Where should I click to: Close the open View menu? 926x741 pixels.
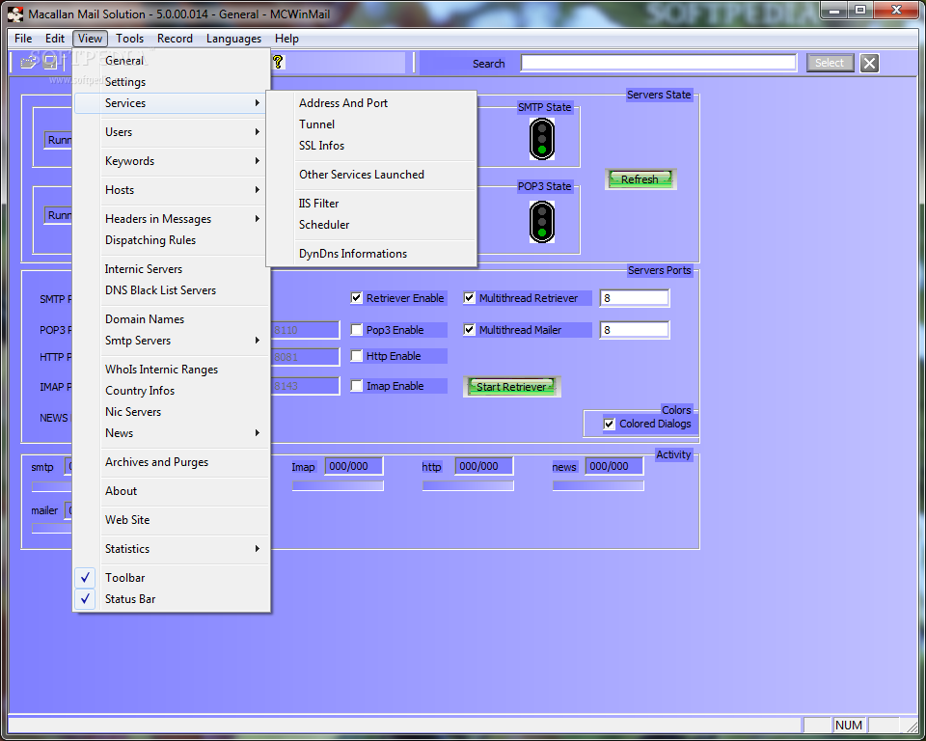(x=90, y=39)
